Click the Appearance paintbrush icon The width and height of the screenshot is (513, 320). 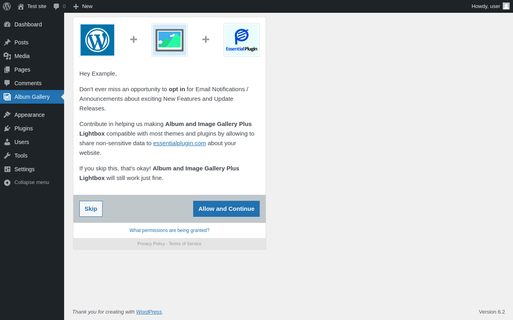pos(7,115)
